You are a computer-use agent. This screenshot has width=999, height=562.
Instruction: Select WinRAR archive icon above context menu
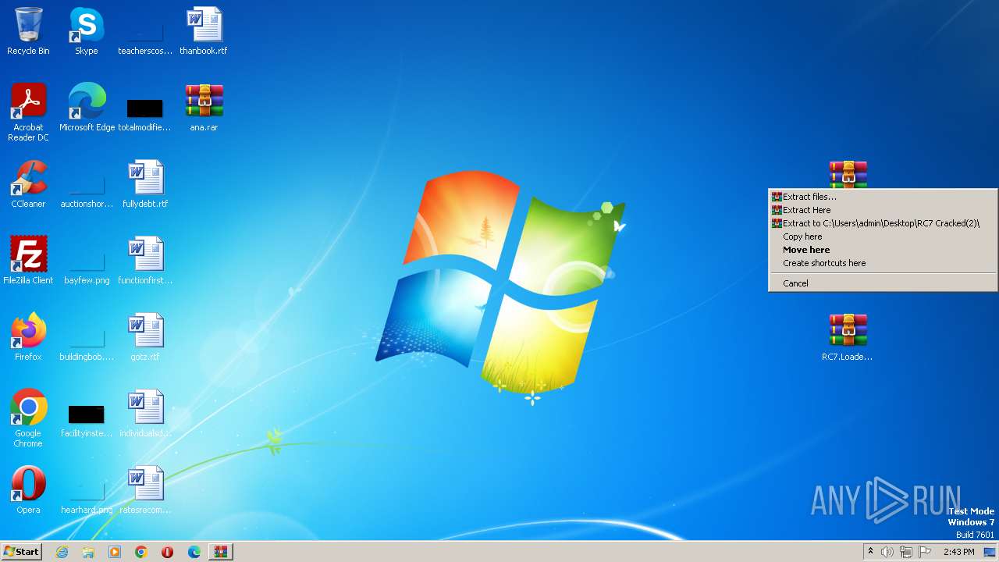pyautogui.click(x=848, y=174)
